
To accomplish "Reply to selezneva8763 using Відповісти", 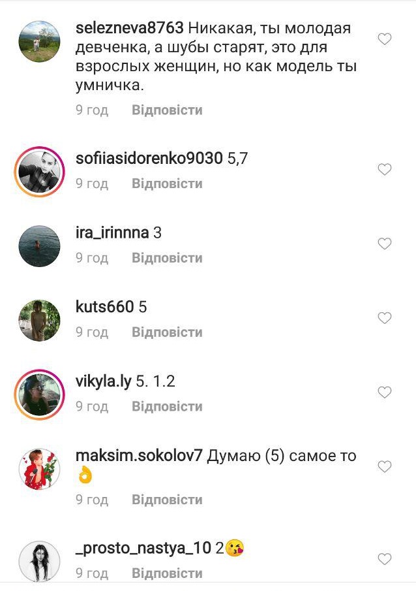I will coord(167,110).
